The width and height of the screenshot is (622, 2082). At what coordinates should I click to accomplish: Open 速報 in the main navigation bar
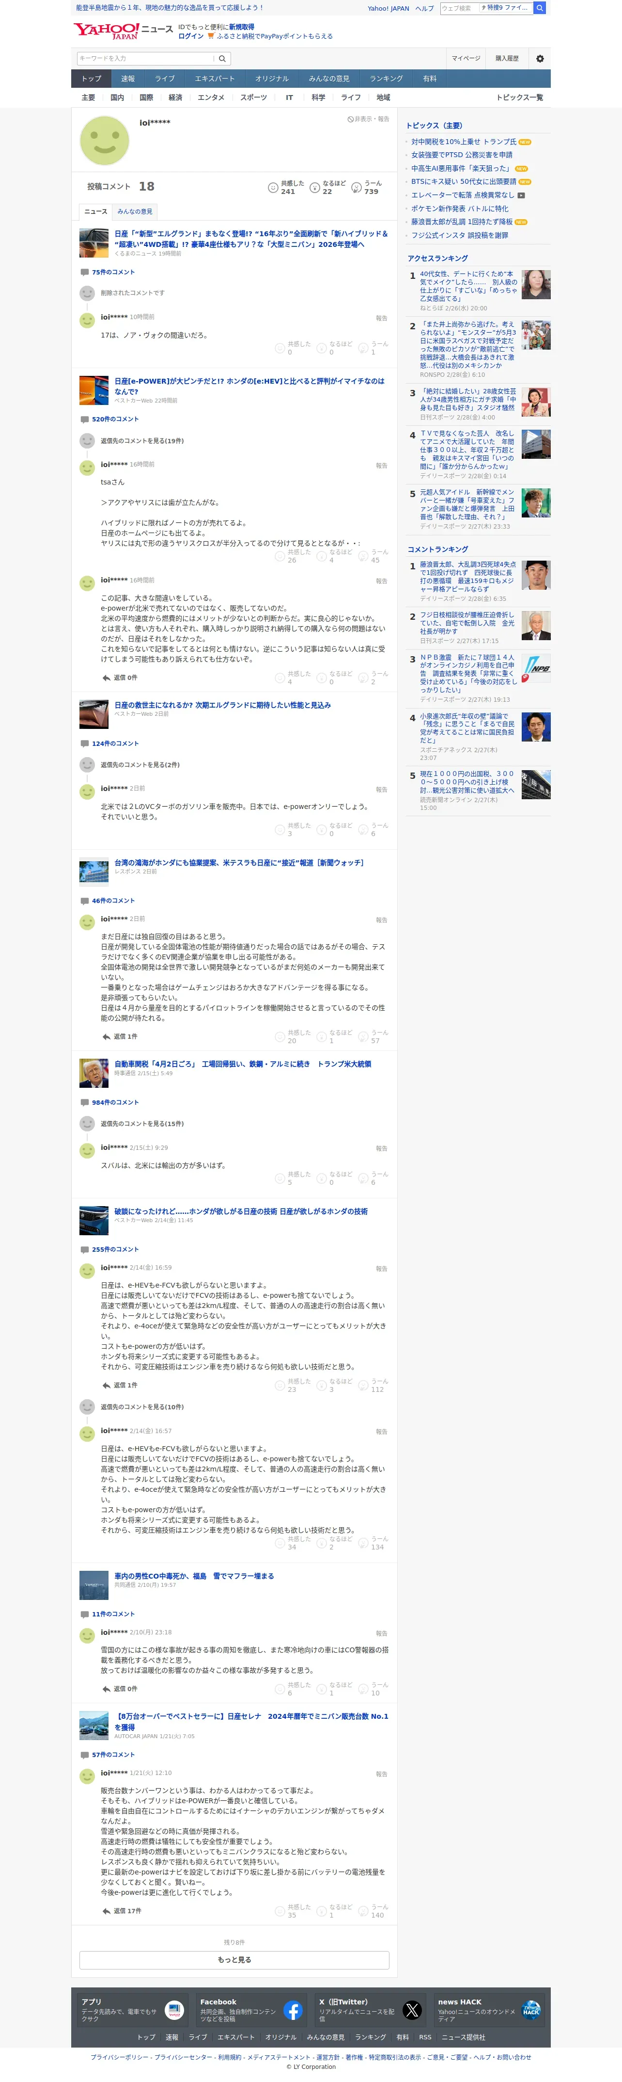(128, 79)
